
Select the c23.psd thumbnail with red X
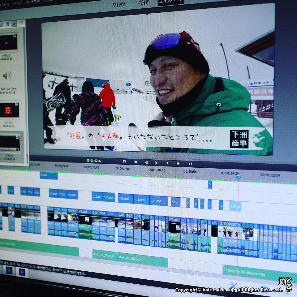8,110
